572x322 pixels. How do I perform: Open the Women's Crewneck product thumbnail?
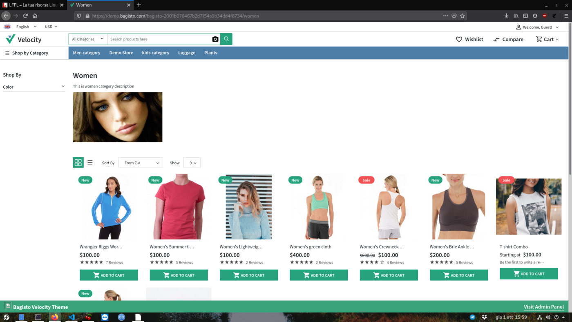click(389, 207)
